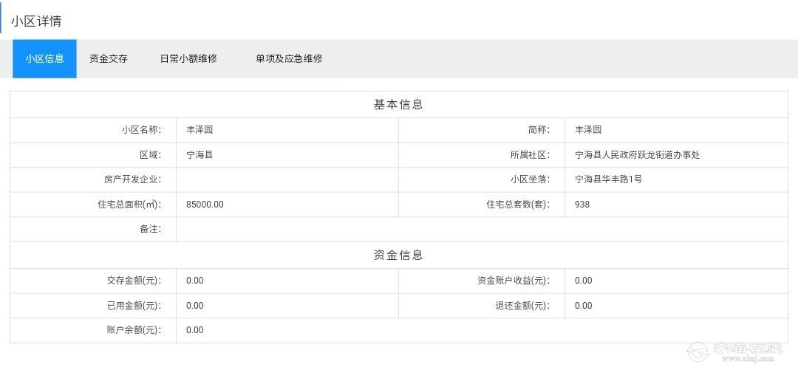Click the 账户余额 value 0.00
Viewport: 798px width, 373px height.
click(195, 330)
